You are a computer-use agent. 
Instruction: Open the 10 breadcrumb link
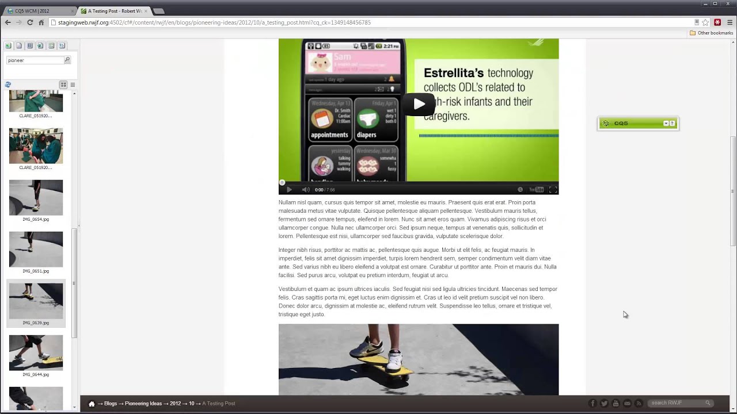(191, 404)
